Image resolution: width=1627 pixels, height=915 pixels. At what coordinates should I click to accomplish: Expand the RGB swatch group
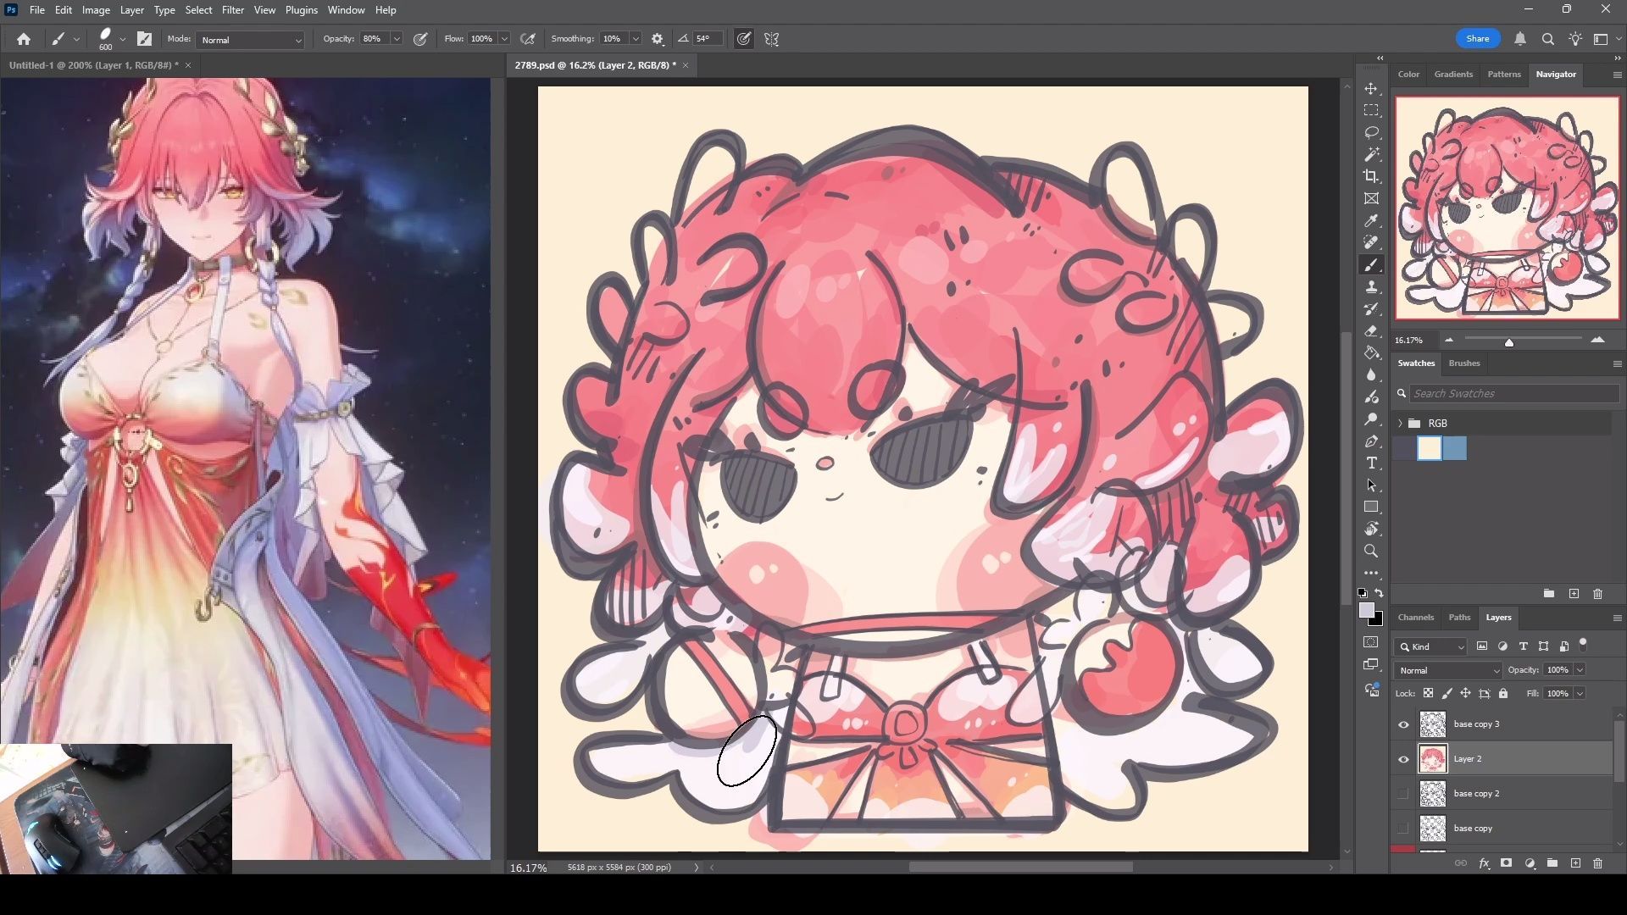pyautogui.click(x=1400, y=424)
